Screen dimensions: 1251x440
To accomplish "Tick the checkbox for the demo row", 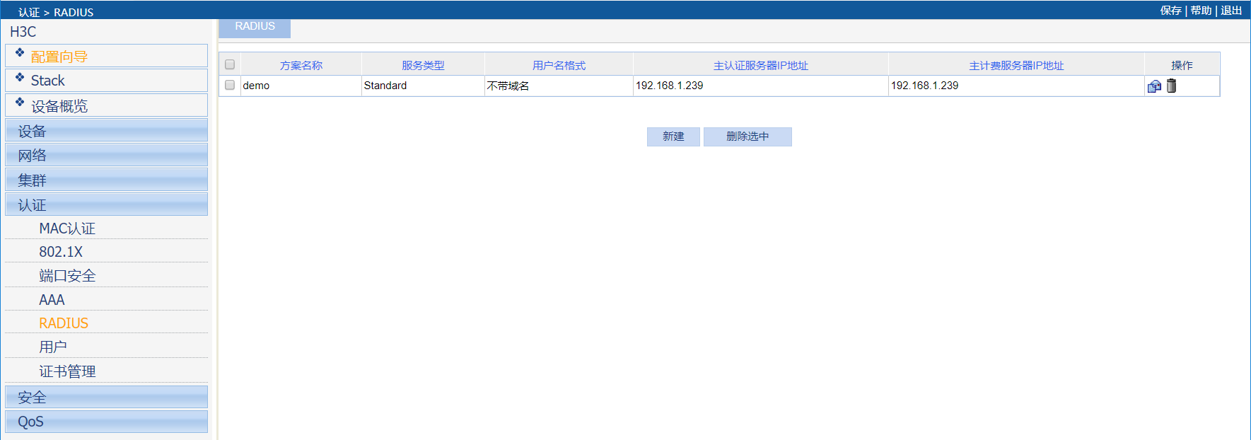I will [230, 86].
